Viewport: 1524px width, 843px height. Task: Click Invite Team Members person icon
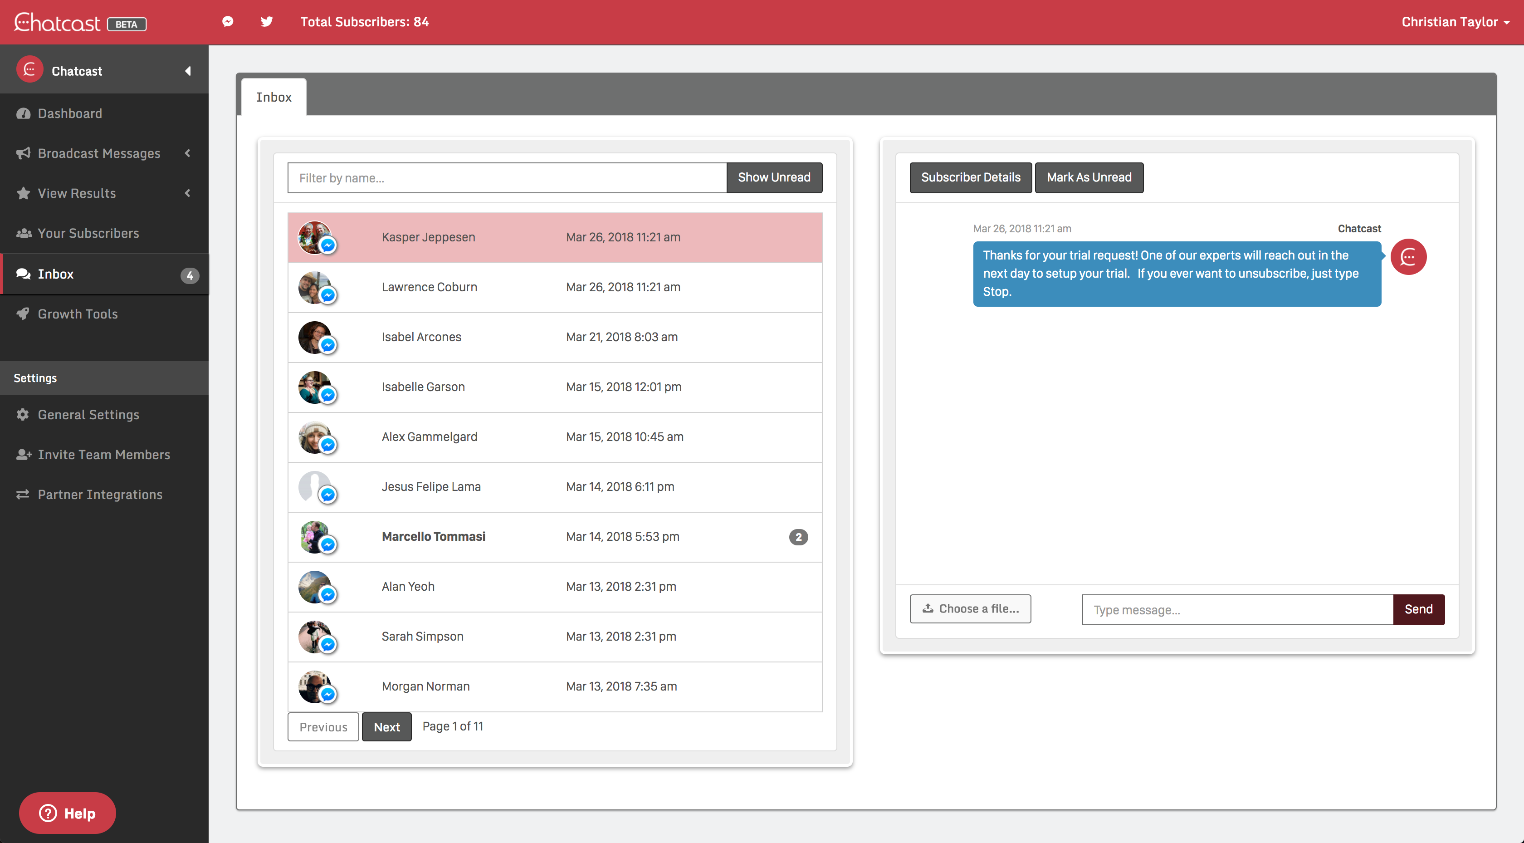point(24,455)
